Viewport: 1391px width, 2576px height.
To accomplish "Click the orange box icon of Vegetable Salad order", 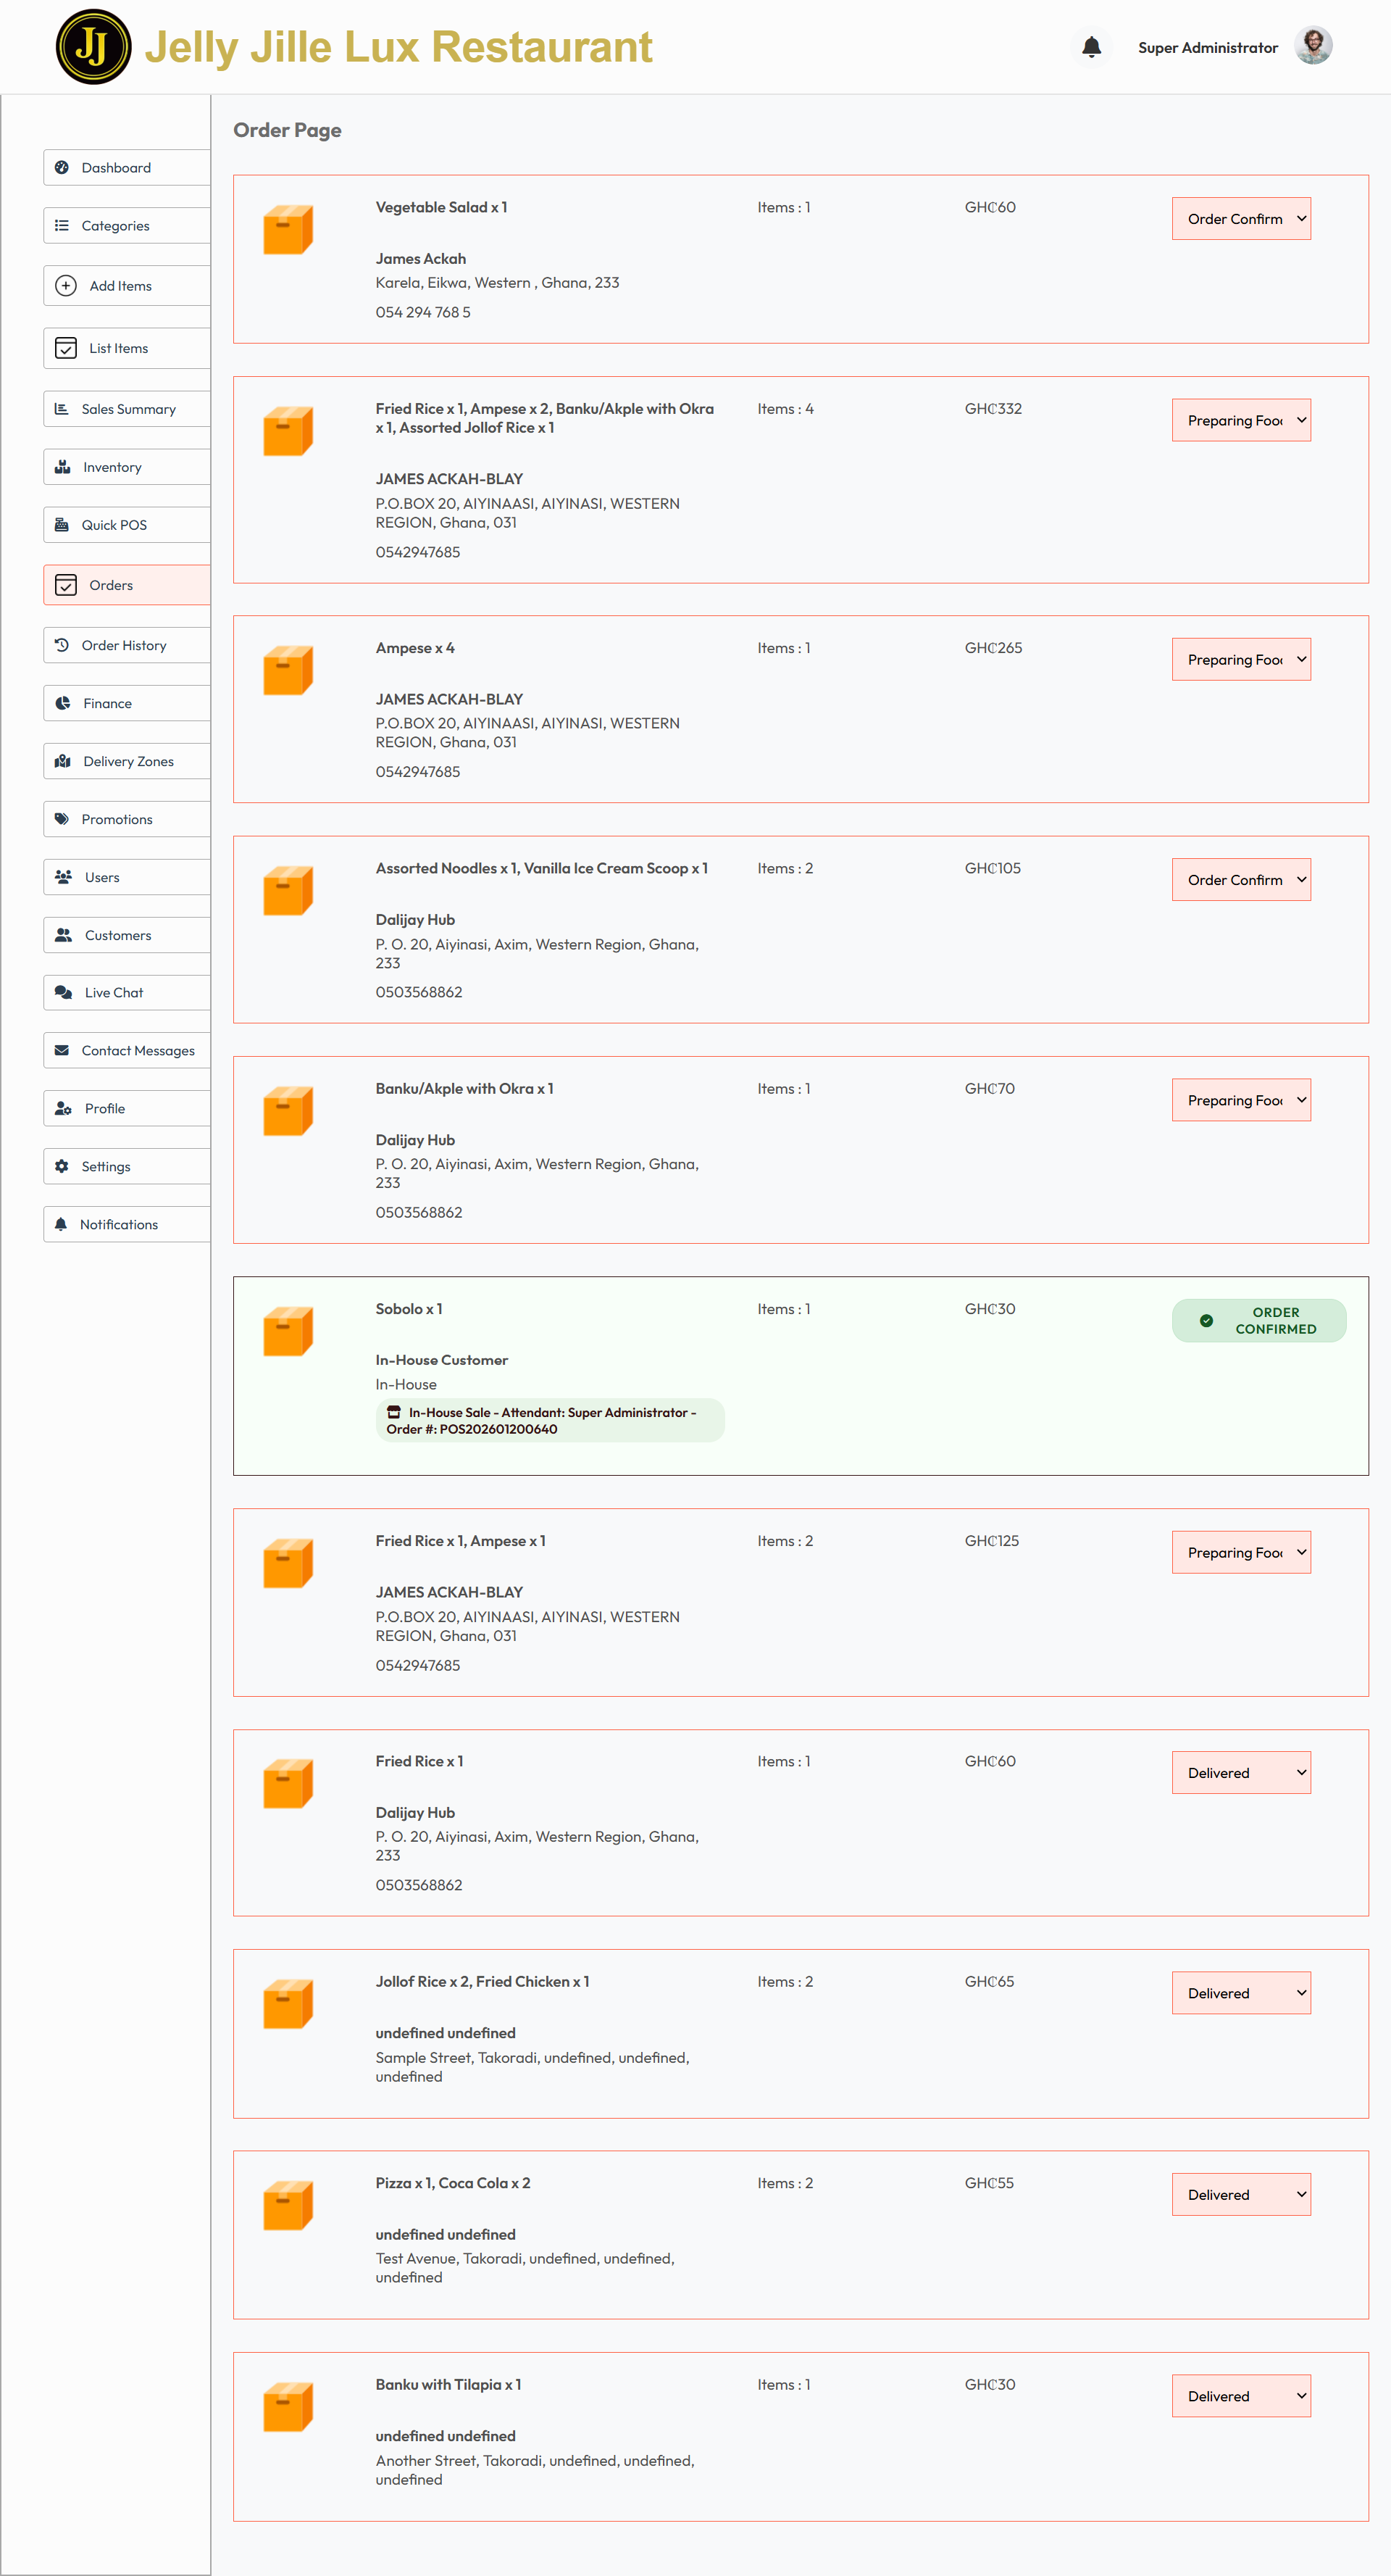I will click(288, 230).
